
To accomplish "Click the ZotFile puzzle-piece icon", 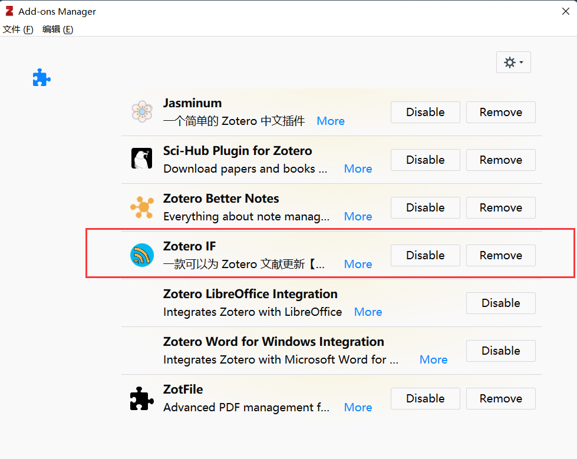I will click(x=142, y=398).
